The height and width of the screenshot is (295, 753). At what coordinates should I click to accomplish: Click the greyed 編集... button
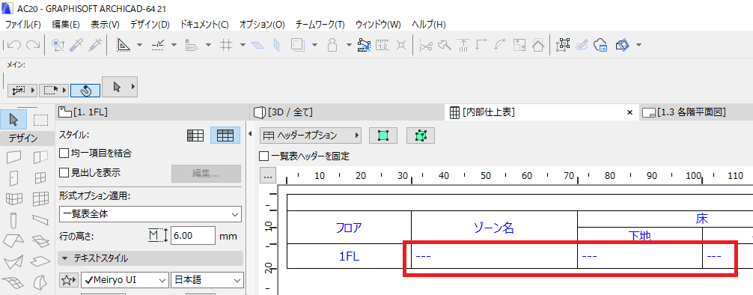point(207,174)
